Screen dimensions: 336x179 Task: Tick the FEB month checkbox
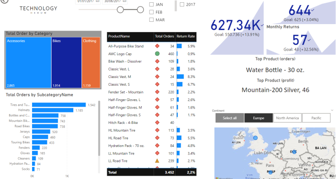click(151, 12)
